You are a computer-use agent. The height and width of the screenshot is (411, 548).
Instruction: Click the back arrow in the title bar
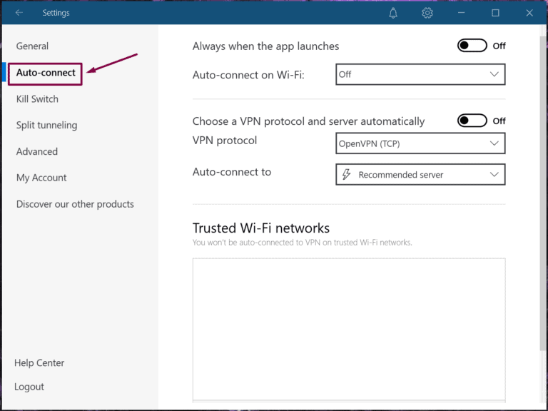click(19, 13)
